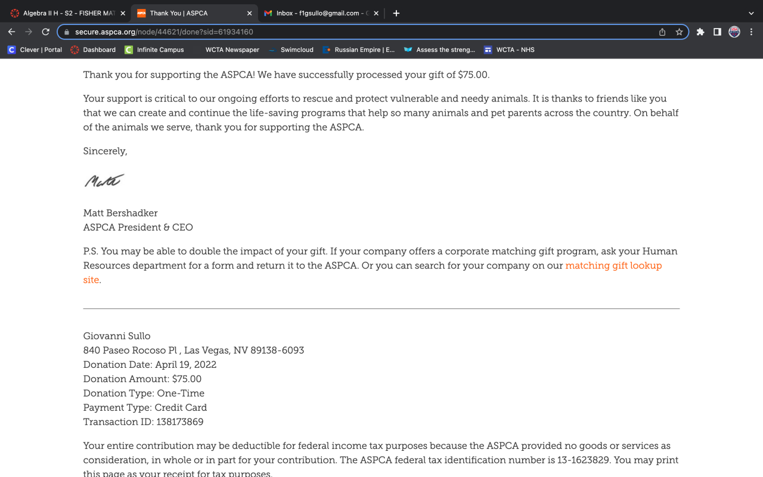Reload the ASPCA thank you page

click(45, 32)
